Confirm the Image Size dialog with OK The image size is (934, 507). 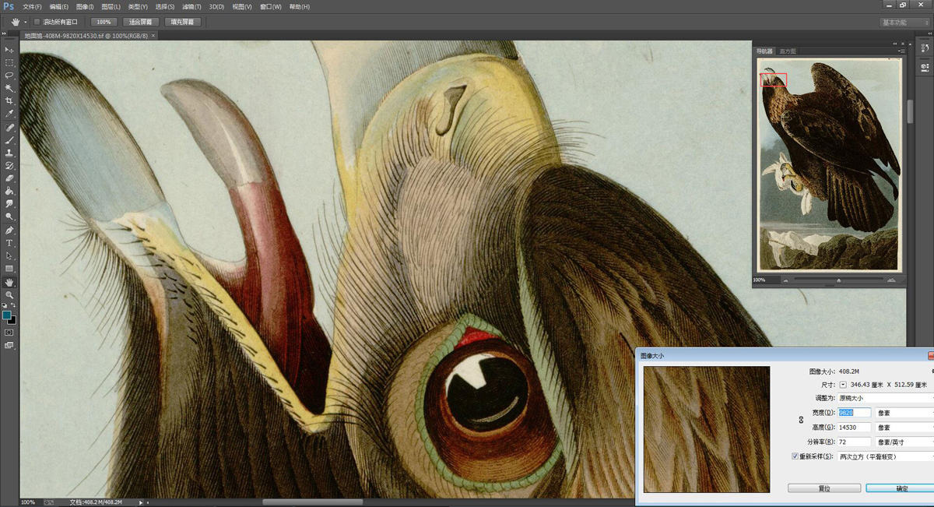(901, 488)
